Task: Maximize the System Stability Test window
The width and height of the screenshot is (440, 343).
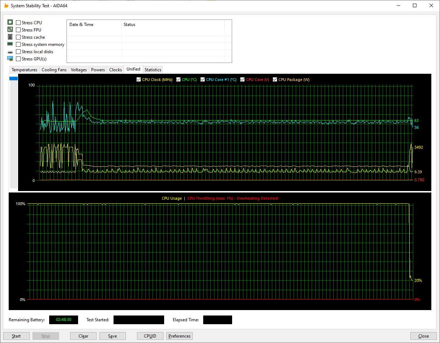Action: point(415,6)
